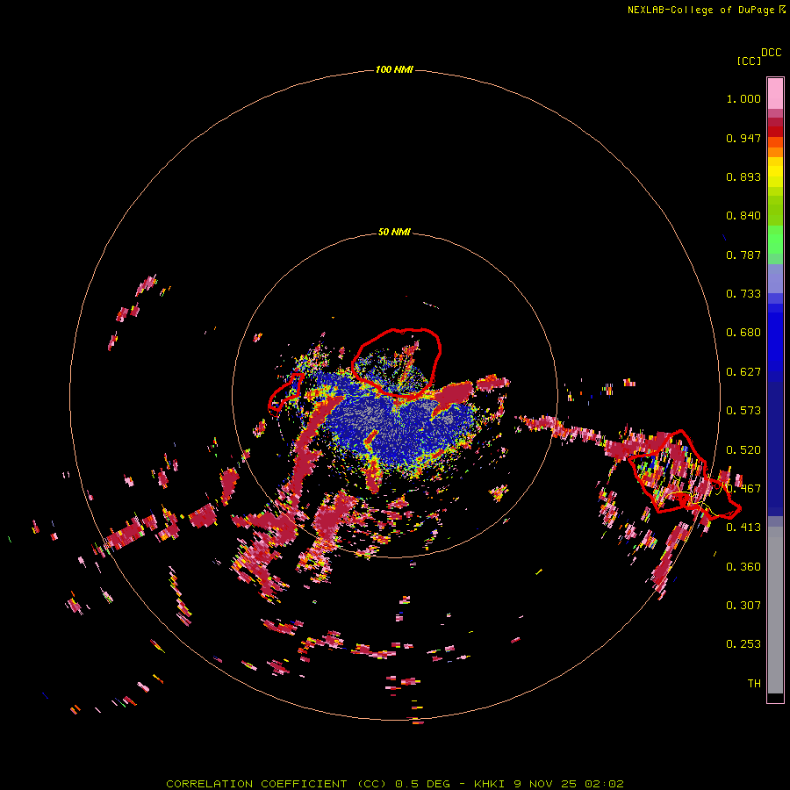Image resolution: width=790 pixels, height=790 pixels.
Task: Select the 0.680 scale value
Action: [x=743, y=333]
